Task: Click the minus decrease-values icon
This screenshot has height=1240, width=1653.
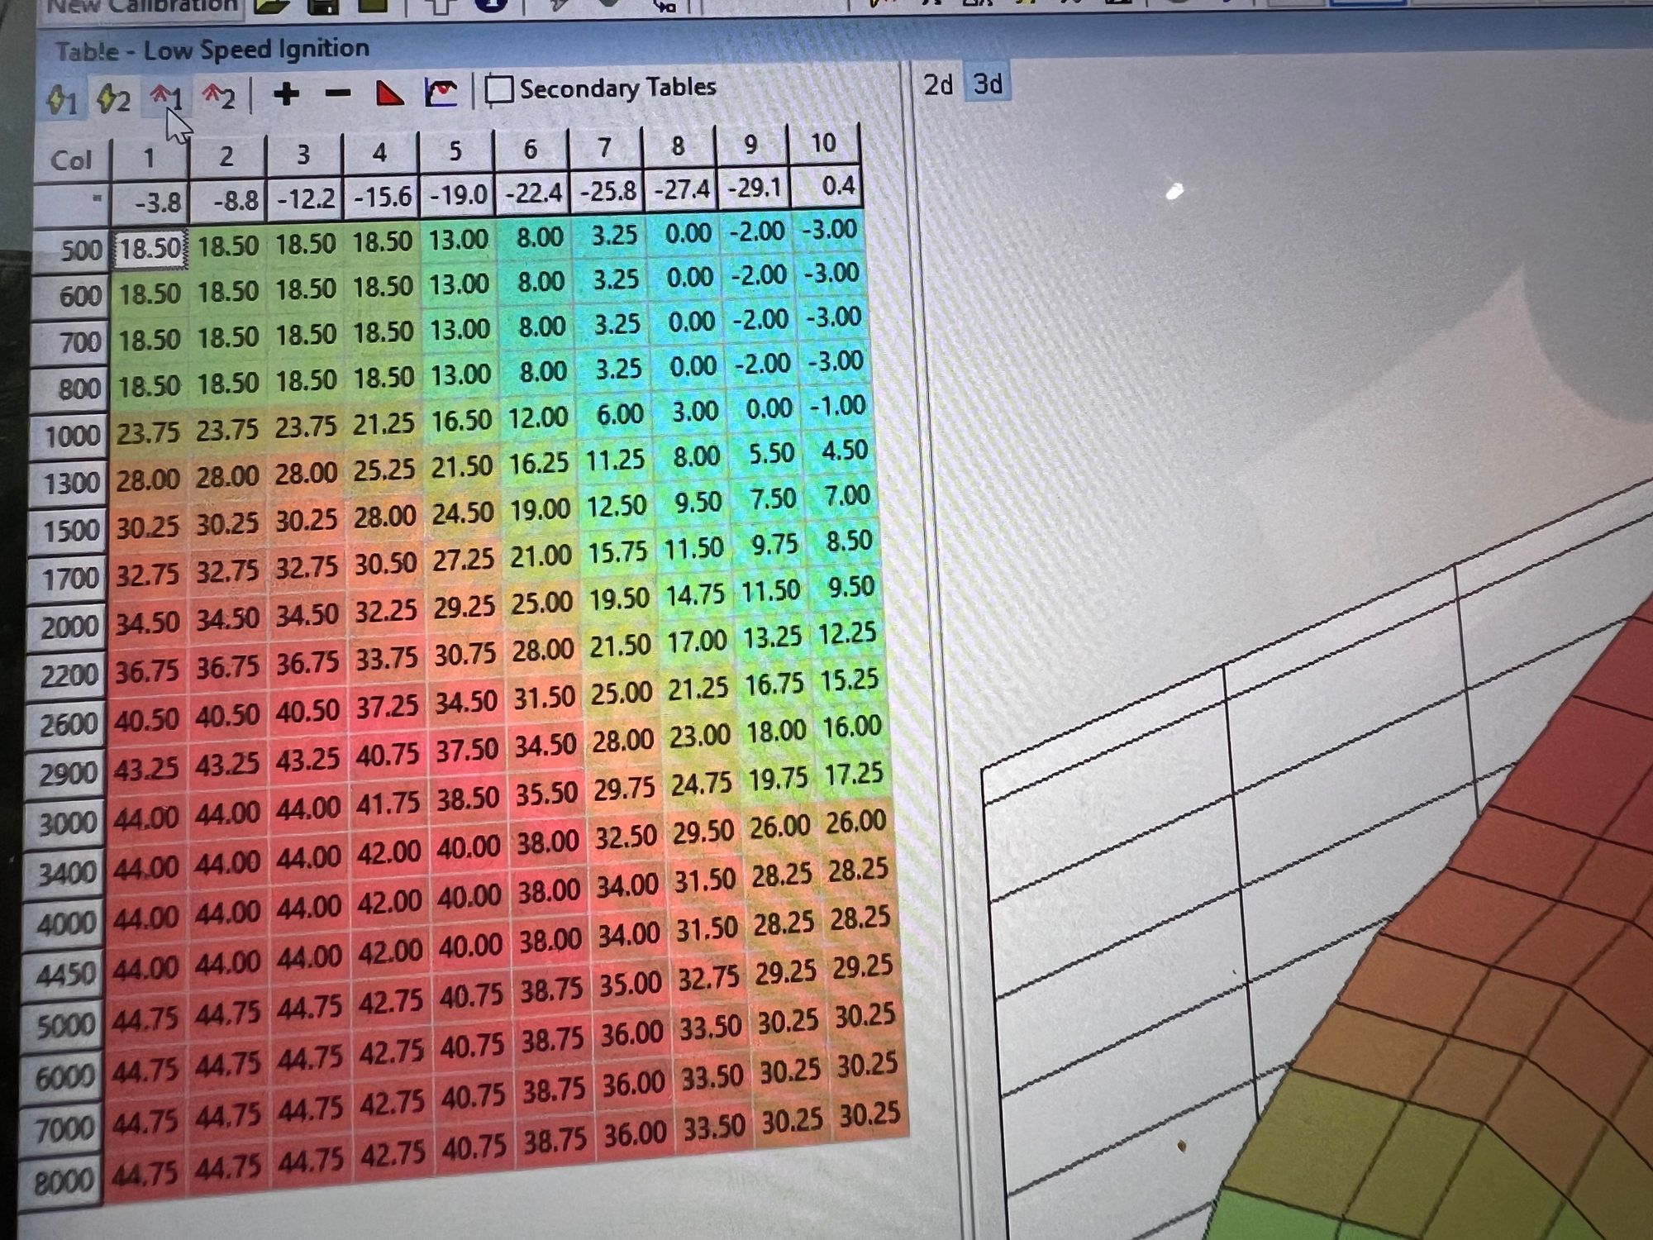Action: click(337, 93)
